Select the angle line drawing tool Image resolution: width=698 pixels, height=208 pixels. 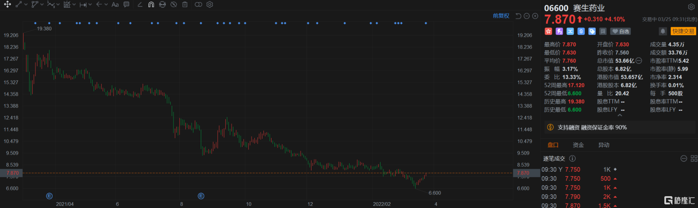[x=139, y=5]
